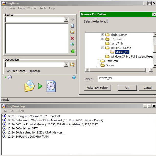Select the CZ-movies folder label
Screen dimensions: 156x156
pos(117,39)
